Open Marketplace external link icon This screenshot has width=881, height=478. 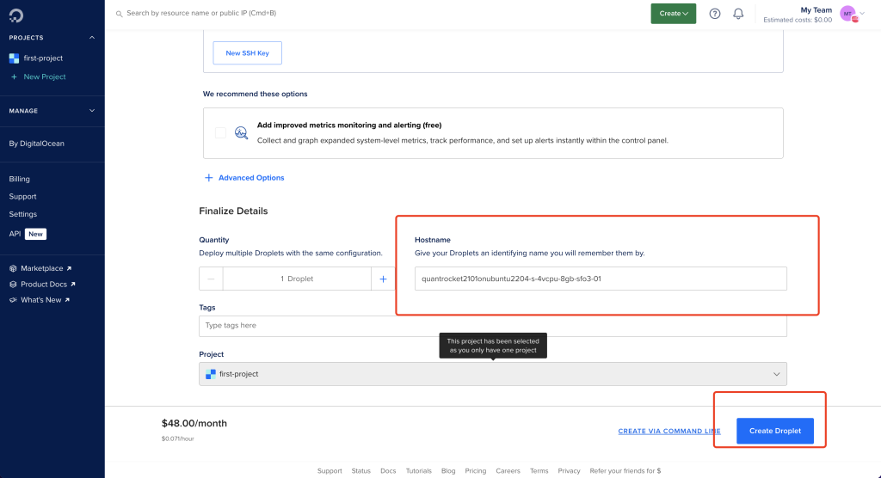coord(69,268)
